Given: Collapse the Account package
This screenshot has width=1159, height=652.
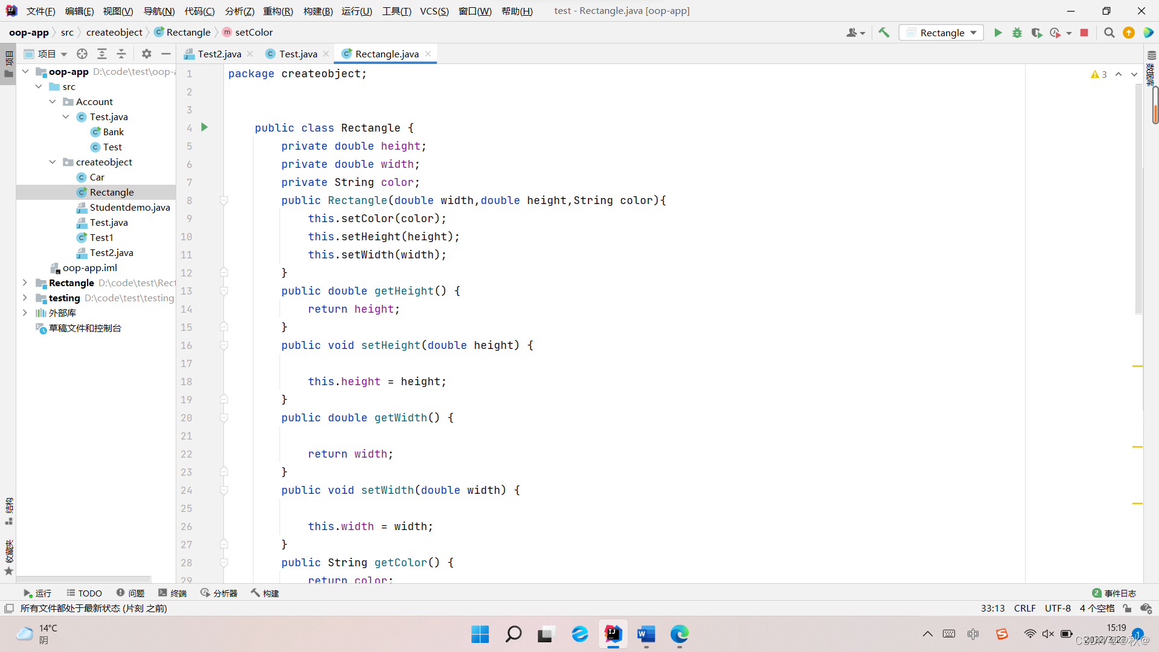Looking at the screenshot, I should click(x=53, y=102).
